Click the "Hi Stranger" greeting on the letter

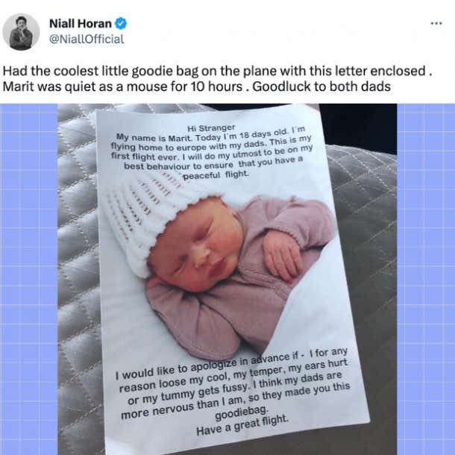211,128
